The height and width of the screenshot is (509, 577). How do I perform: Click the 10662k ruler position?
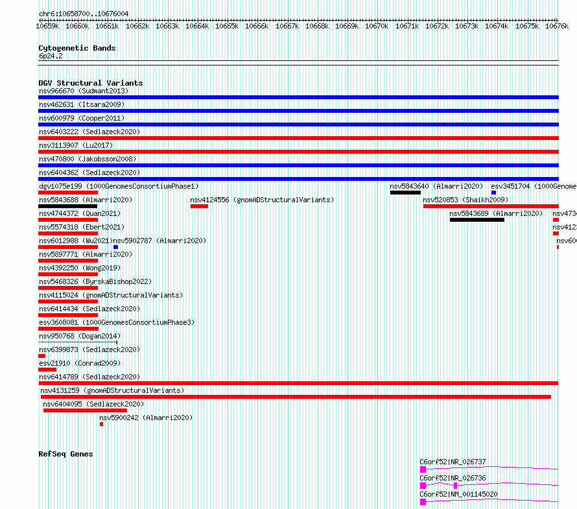click(x=137, y=26)
